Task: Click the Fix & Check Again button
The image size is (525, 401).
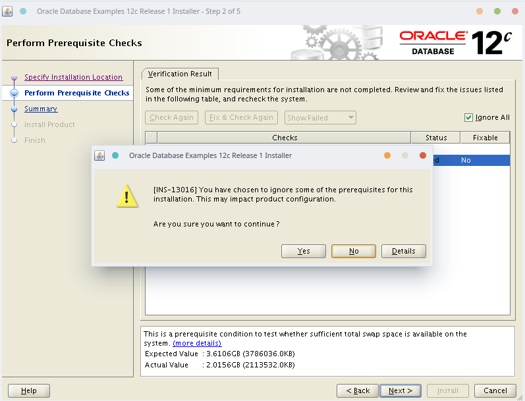Action: (241, 117)
